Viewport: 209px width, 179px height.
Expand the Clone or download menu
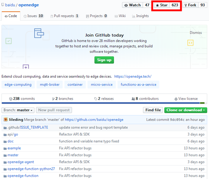(x=186, y=110)
